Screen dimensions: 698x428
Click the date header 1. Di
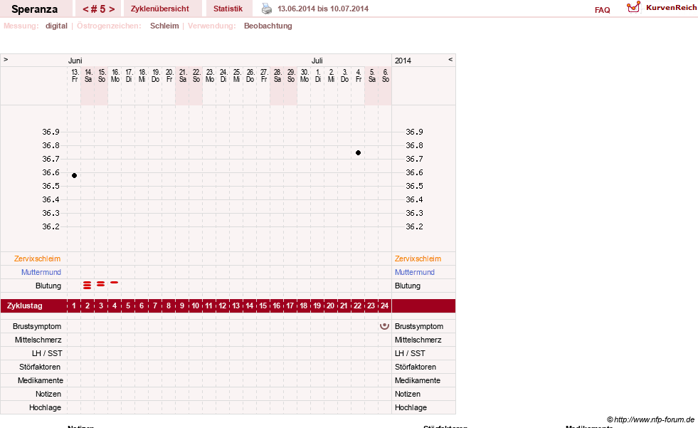pyautogui.click(x=318, y=75)
